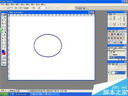Screen dimensions: 128x96
Task: Apply the default no-style swatch
Action: click(109, 34)
